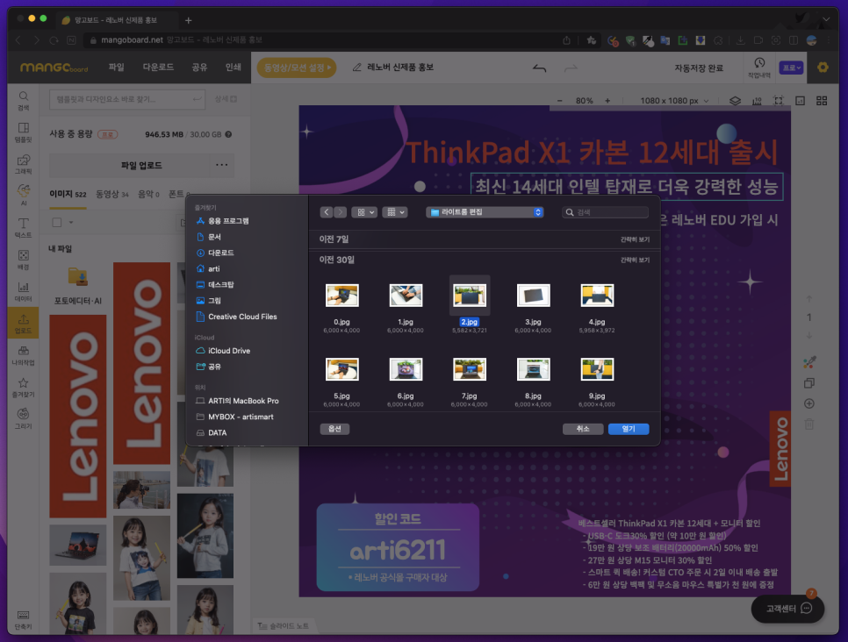Image resolution: width=848 pixels, height=642 pixels.
Task: Go forward in the file dialog
Action: [x=341, y=212]
